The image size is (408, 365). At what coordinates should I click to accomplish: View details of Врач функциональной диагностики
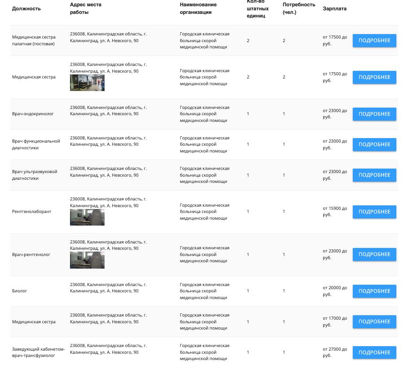tap(374, 144)
